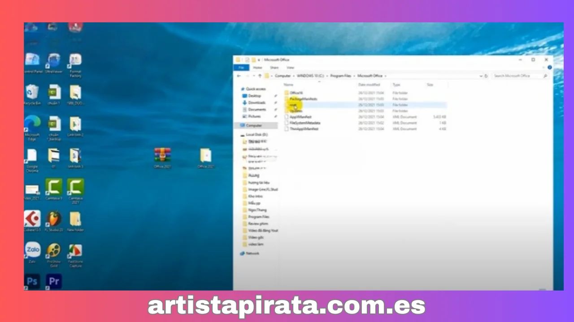Open the Image-Line.FL.Stud folder in tree
The height and width of the screenshot is (322, 574).
[x=260, y=190]
